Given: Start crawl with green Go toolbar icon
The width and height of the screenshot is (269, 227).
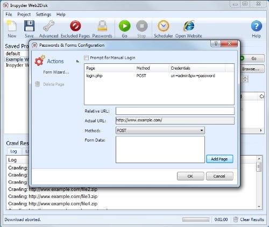Looking at the screenshot, I should click(x=124, y=26).
